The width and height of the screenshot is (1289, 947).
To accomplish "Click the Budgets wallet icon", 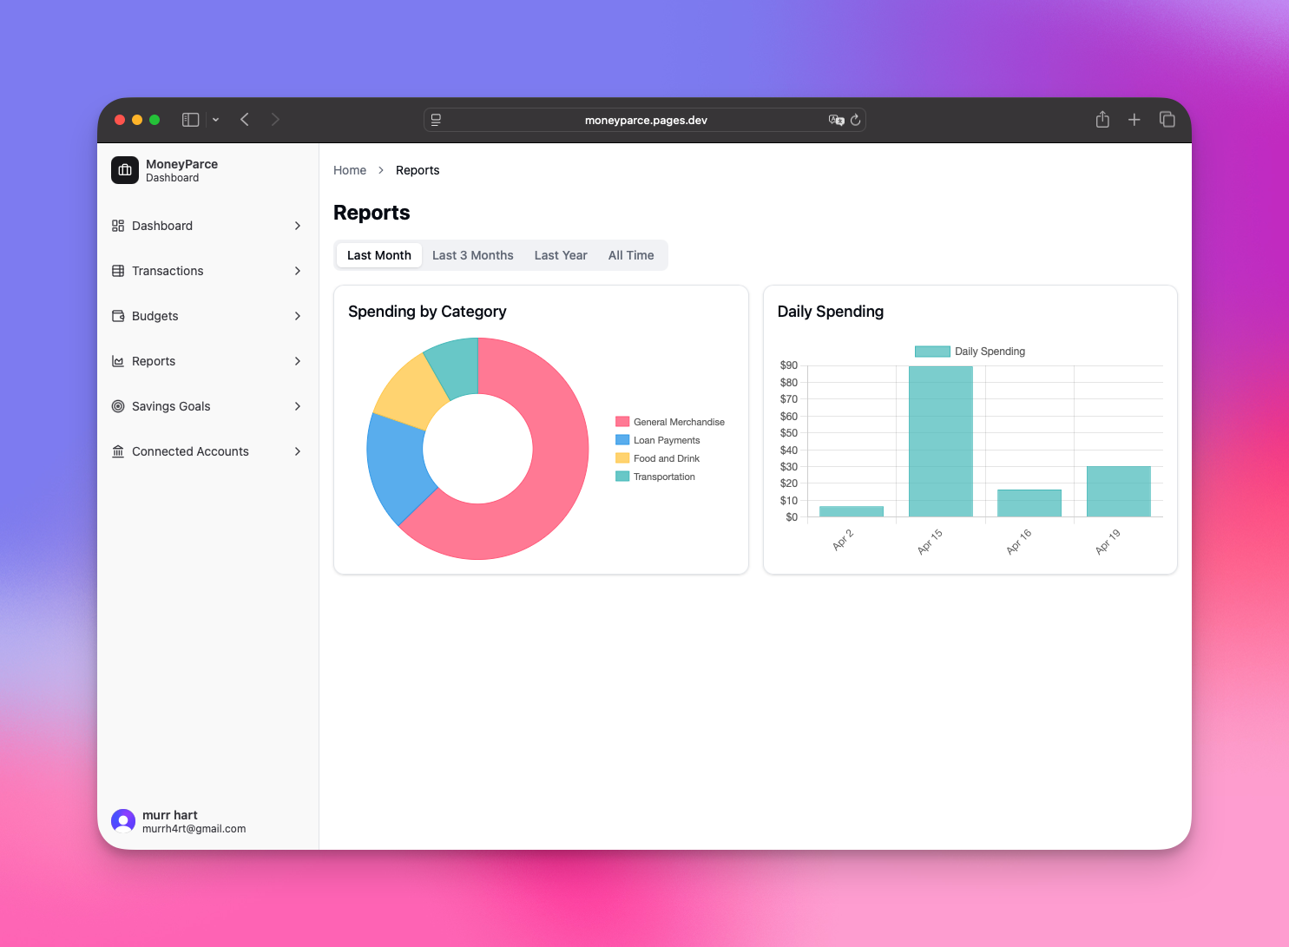I will (x=118, y=316).
